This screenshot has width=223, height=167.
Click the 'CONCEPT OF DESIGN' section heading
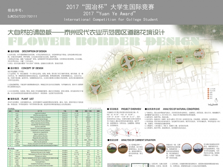coord(32,68)
